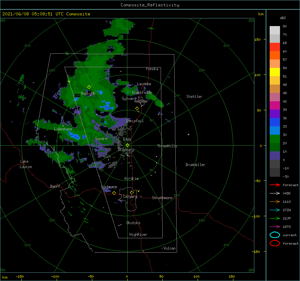Click the Banff town label
300x281 pixels.
(55, 186)
